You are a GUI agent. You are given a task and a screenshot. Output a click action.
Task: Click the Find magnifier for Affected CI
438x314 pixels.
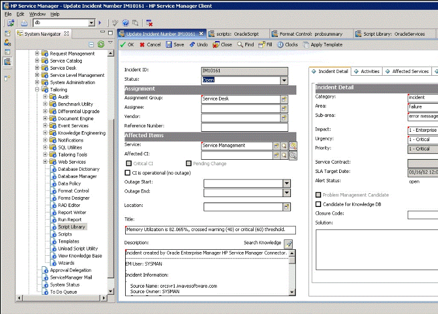coord(284,155)
